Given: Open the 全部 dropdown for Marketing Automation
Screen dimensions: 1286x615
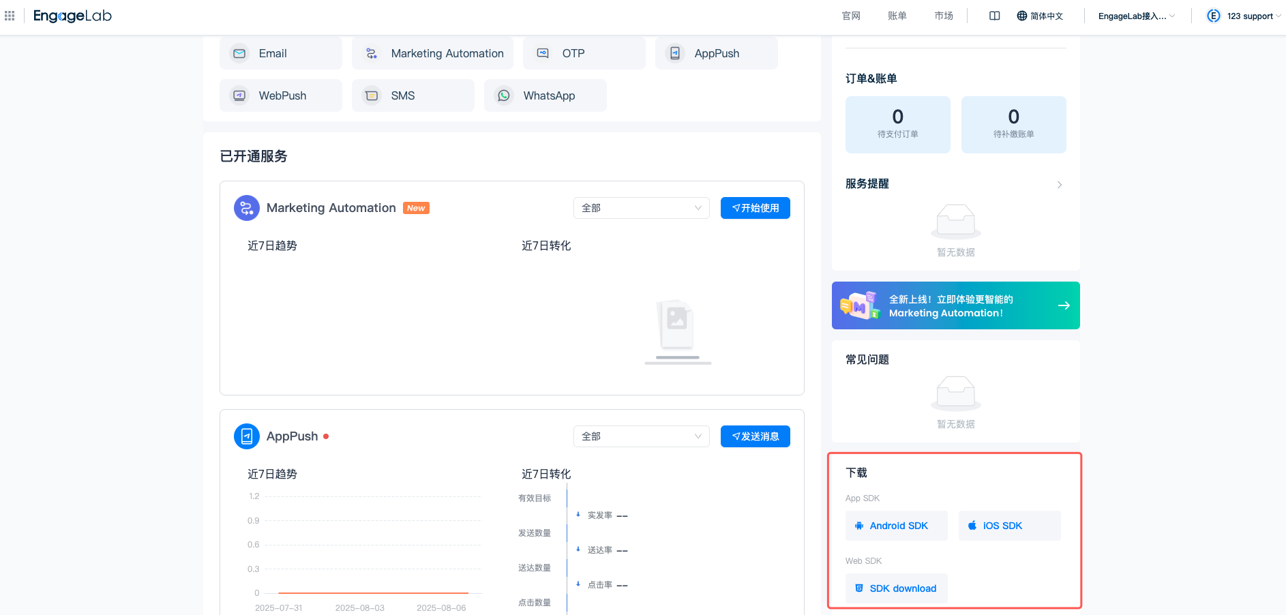Looking at the screenshot, I should click(642, 208).
